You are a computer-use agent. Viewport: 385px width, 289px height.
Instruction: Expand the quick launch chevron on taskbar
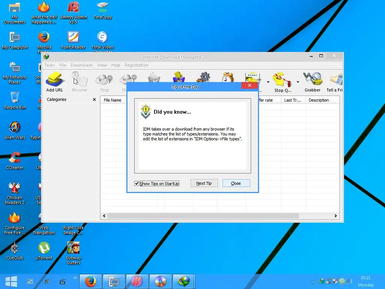(x=75, y=278)
